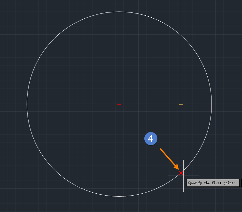Screen dimensions: 242x212
Task: Click the "Specify the first point:" prompt
Action: [x=213, y=183]
